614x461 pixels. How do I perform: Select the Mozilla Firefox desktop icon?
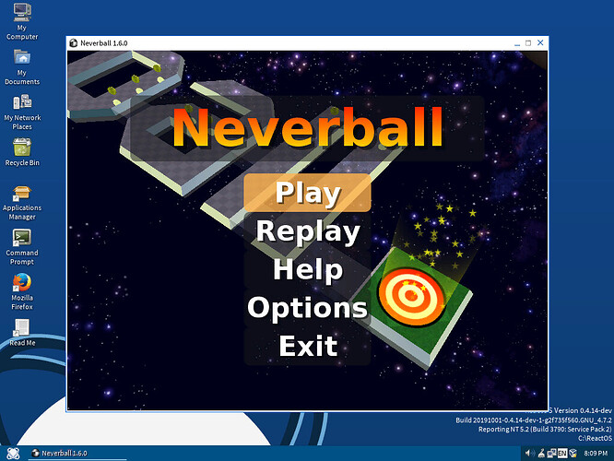(22, 291)
